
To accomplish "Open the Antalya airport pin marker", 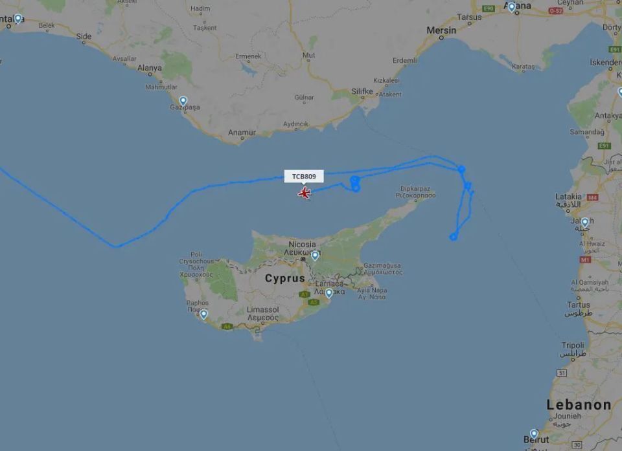I will (18, 19).
